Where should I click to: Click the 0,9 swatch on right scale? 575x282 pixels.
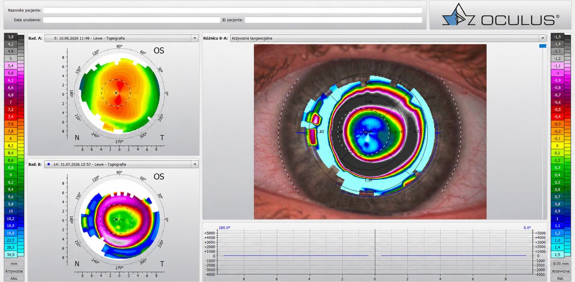point(557,211)
